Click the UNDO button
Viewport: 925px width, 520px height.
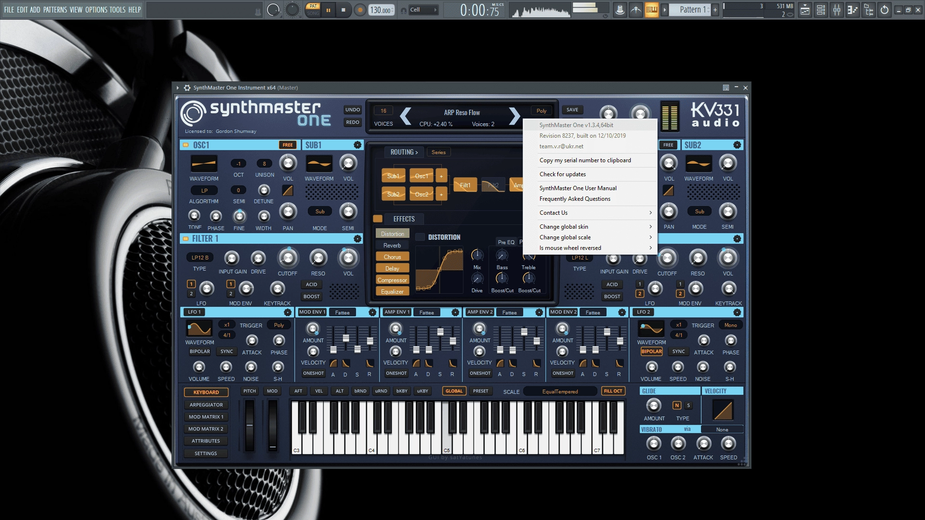pos(353,110)
